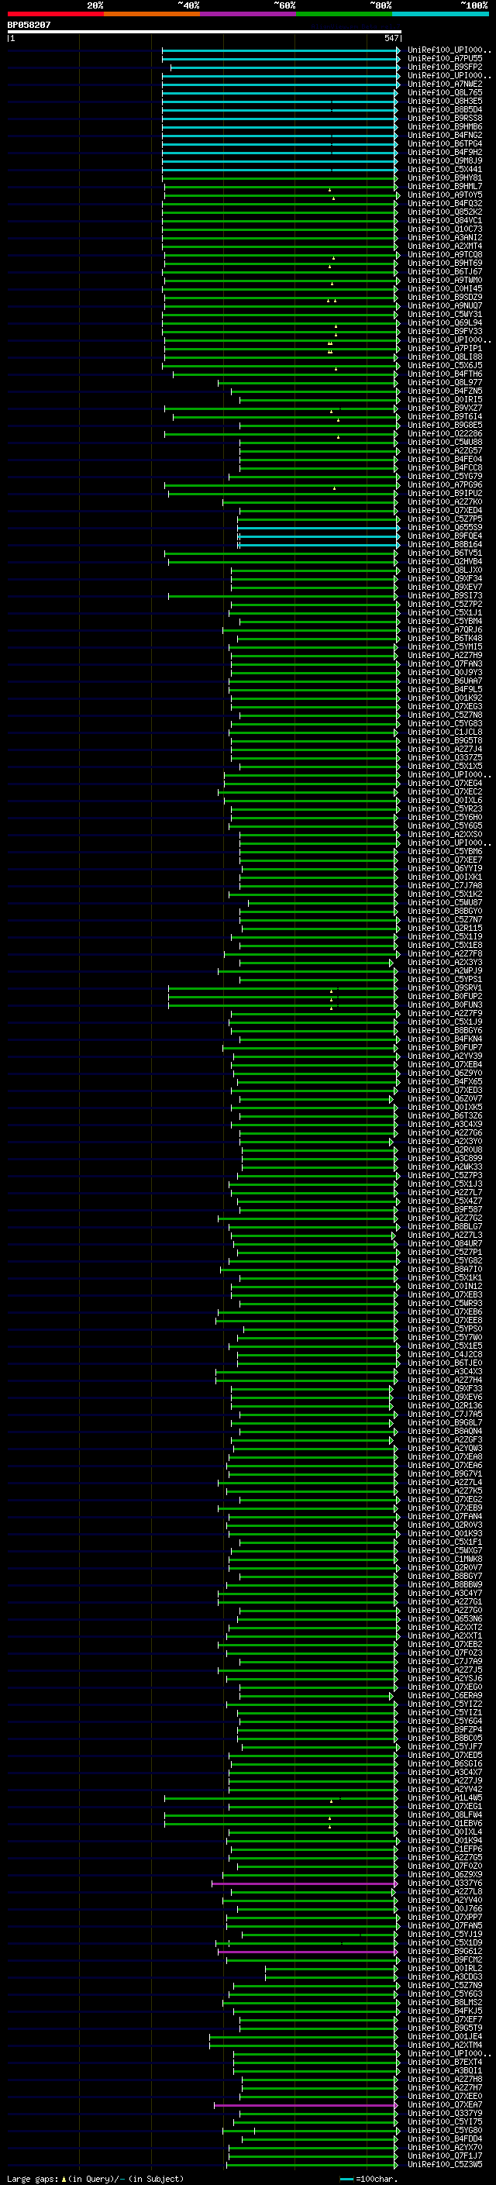Click the cyan alignment bar for UniRef100_Q655S9

coord(319,528)
